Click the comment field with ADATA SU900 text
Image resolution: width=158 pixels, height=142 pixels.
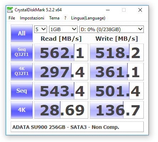click(77, 127)
